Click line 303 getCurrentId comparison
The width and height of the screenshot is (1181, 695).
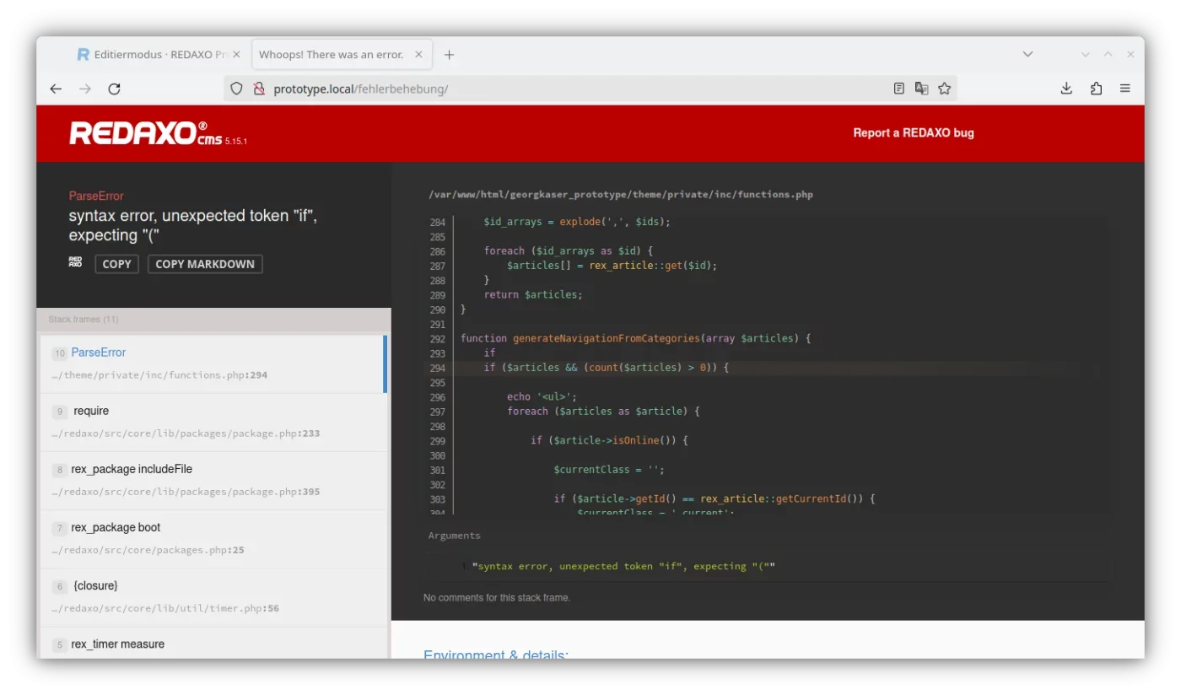coord(714,498)
